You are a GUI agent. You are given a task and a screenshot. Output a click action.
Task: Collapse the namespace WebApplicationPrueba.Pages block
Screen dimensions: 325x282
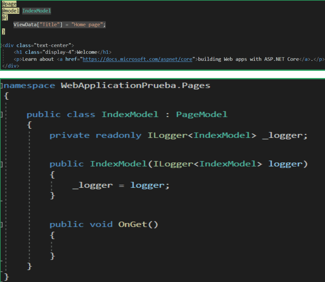pyautogui.click(x=2, y=86)
